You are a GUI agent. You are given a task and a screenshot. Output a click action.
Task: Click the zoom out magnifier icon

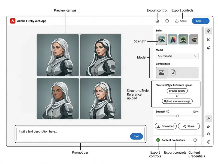point(209,134)
